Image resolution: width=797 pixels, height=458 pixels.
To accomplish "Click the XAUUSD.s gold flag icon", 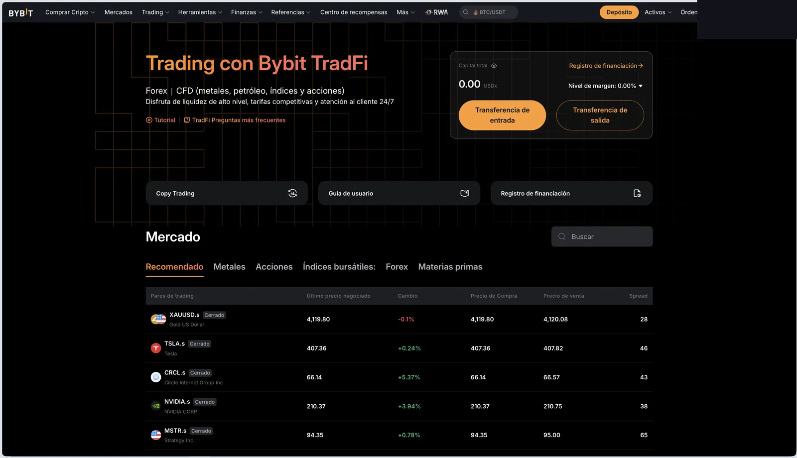I will (x=158, y=319).
